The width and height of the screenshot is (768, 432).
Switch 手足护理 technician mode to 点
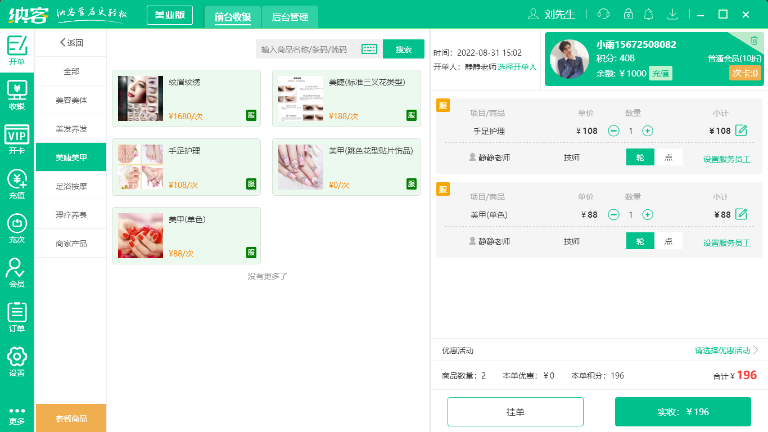coord(669,157)
